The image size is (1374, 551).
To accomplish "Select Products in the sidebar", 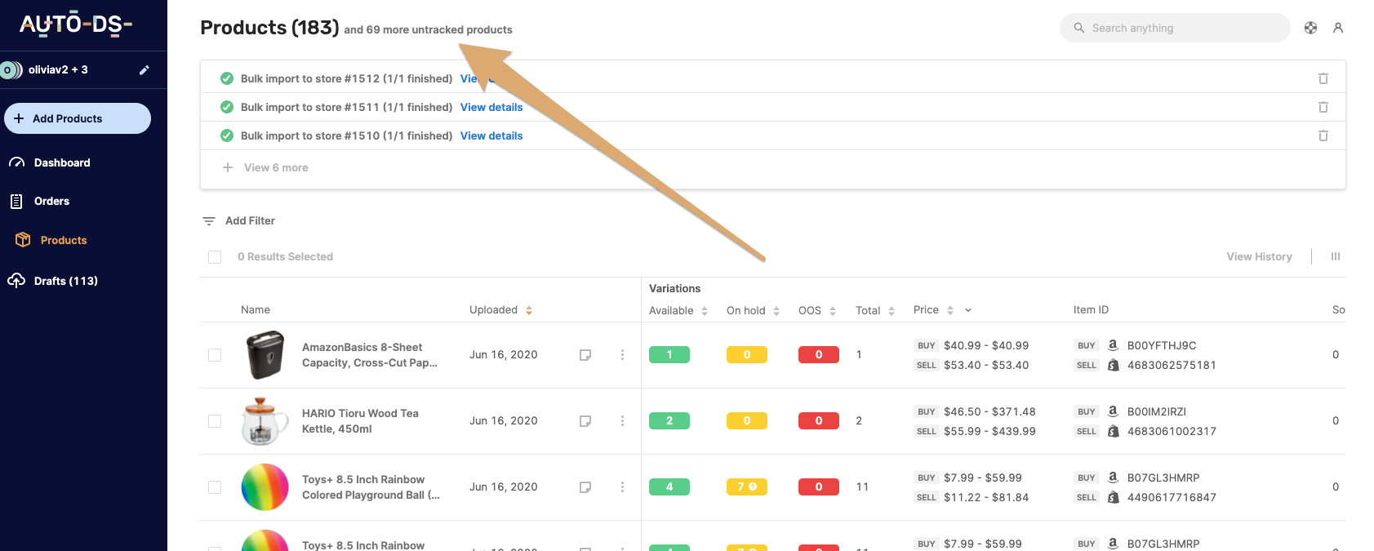I will (x=64, y=240).
